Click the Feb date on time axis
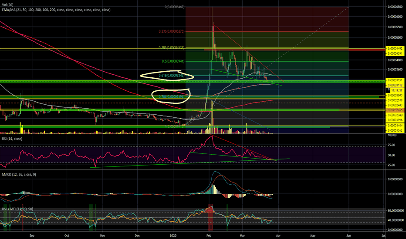Viewport: 406px width, 239px height. click(x=209, y=236)
